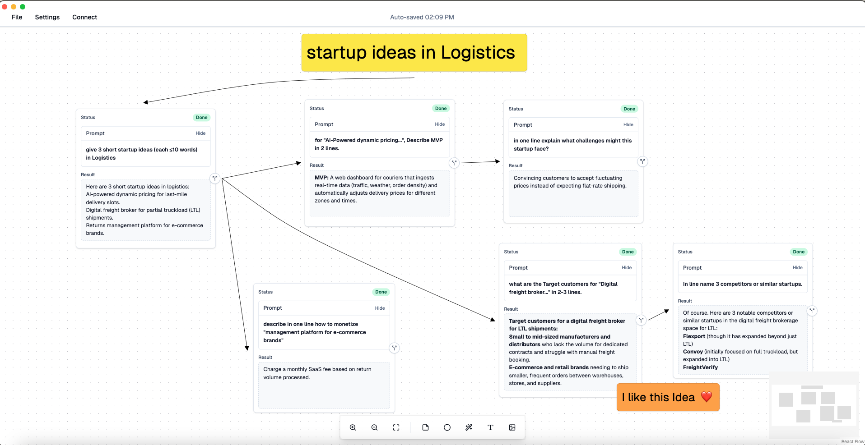Add a sticky note from toolbar

pyautogui.click(x=425, y=427)
